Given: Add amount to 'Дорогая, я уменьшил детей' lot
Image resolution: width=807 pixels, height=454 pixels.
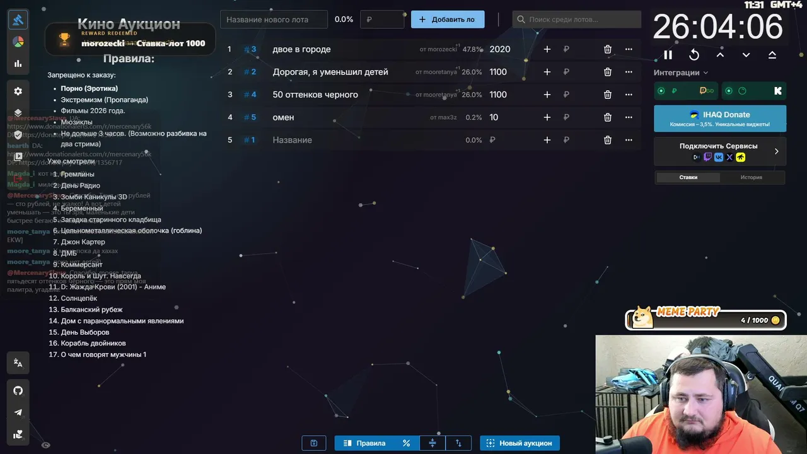Looking at the screenshot, I should click(x=547, y=72).
